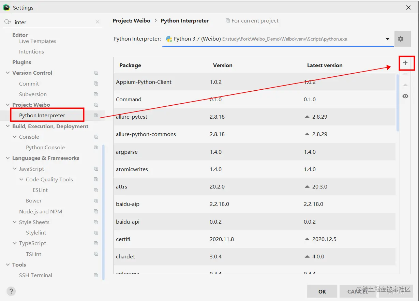The height and width of the screenshot is (301, 419).
Task: Open the Python Console settings page
Action: pyautogui.click(x=45, y=148)
